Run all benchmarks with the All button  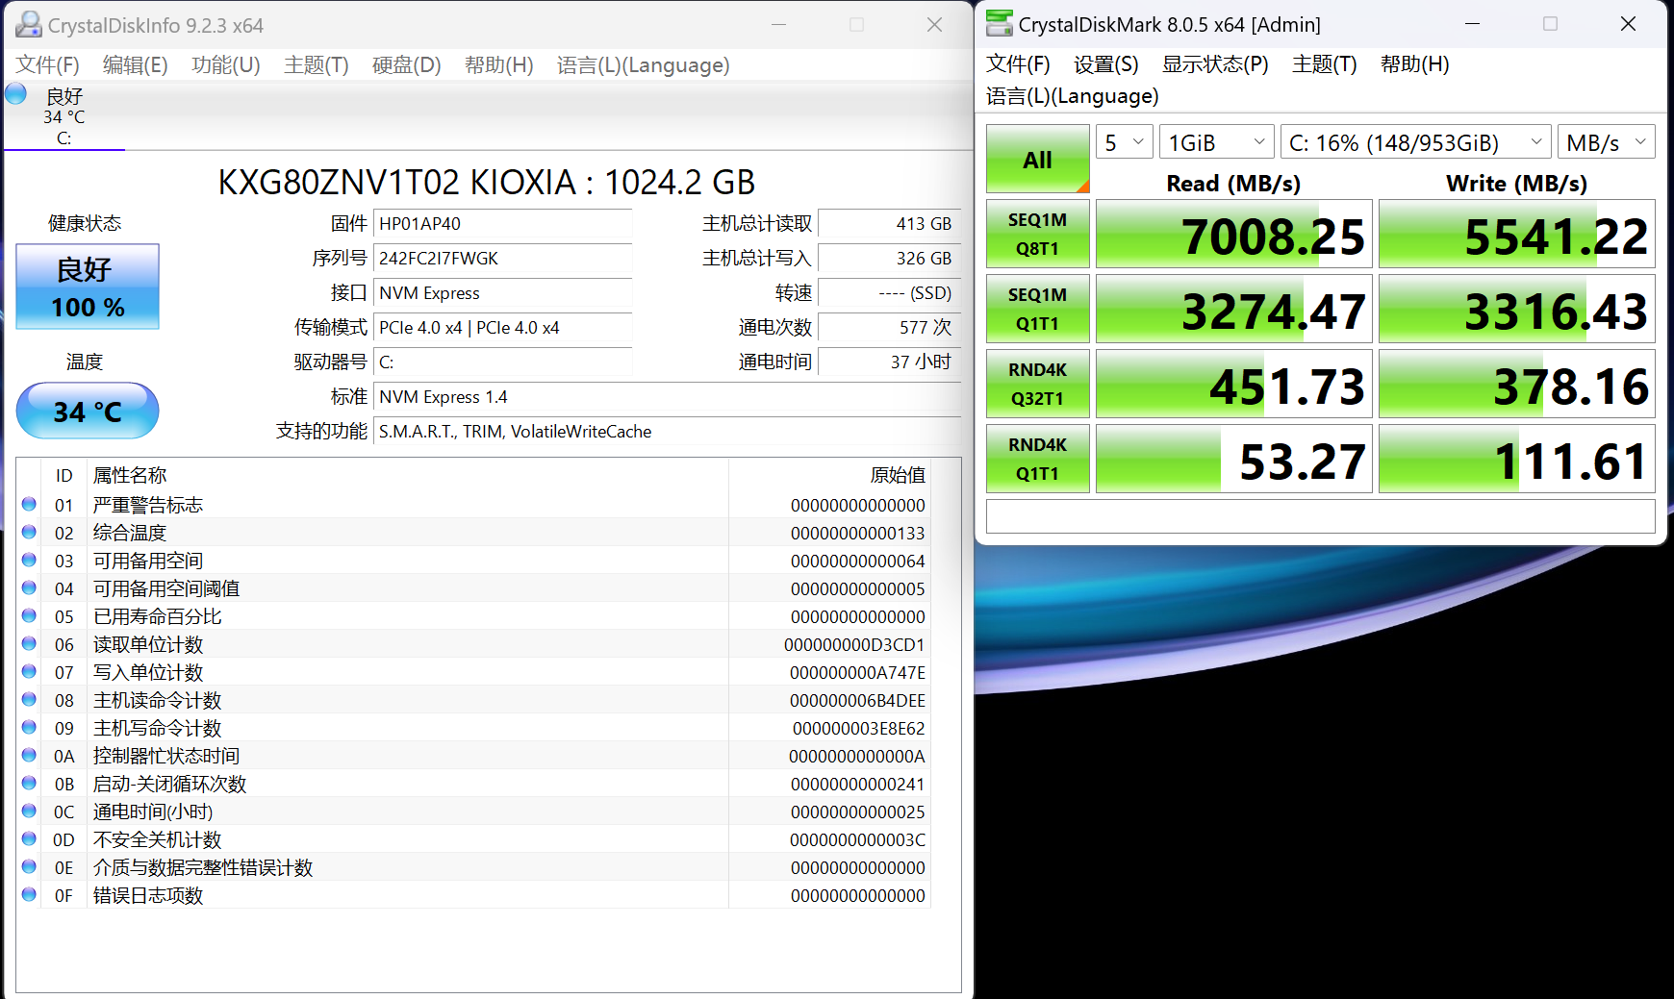click(x=1038, y=159)
